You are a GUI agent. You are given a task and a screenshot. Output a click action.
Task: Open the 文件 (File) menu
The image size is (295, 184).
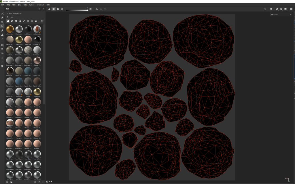coord(3,5)
